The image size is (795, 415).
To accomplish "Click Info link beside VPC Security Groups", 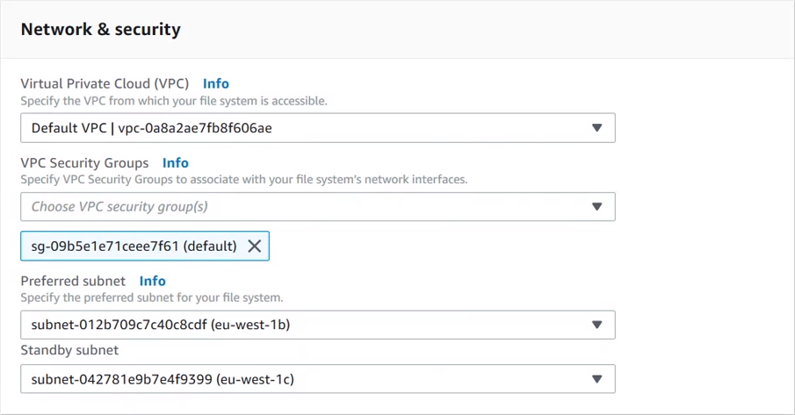I will coord(176,162).
